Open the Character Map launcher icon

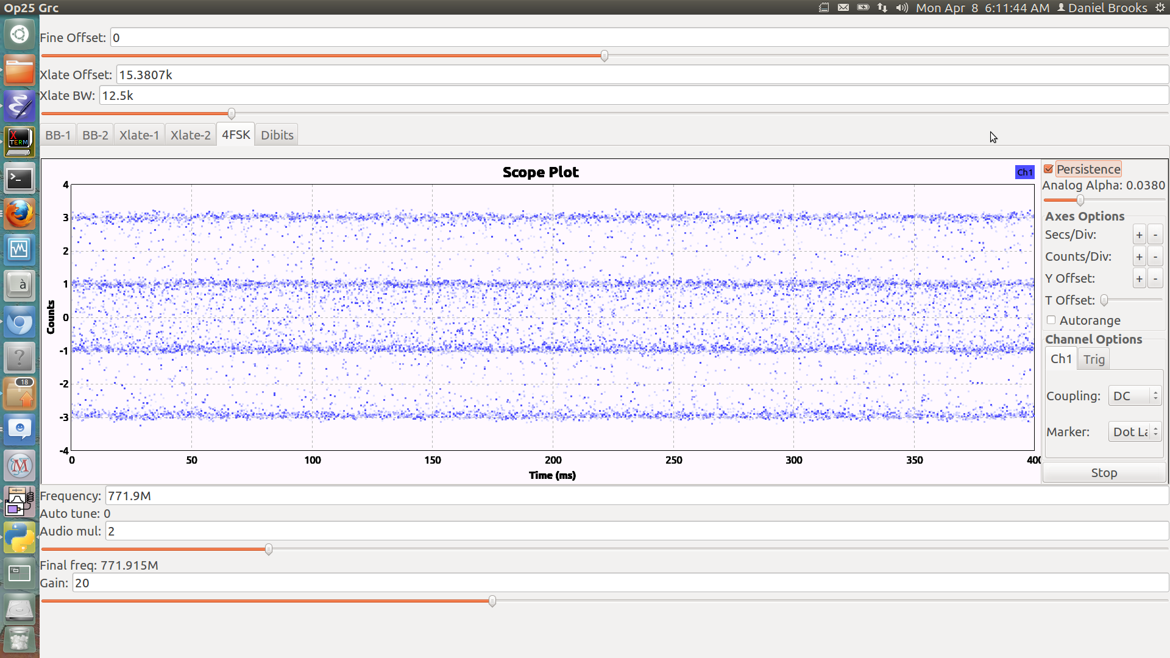pos(19,285)
